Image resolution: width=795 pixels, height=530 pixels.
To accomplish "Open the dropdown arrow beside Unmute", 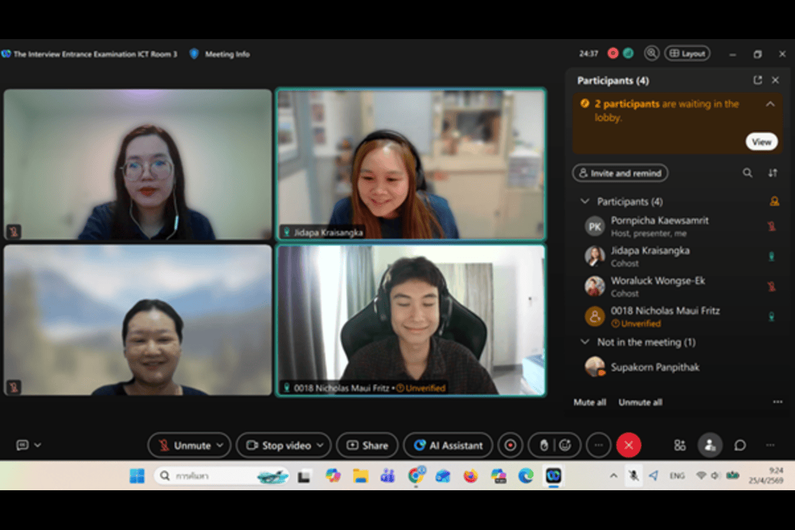I will pyautogui.click(x=220, y=445).
